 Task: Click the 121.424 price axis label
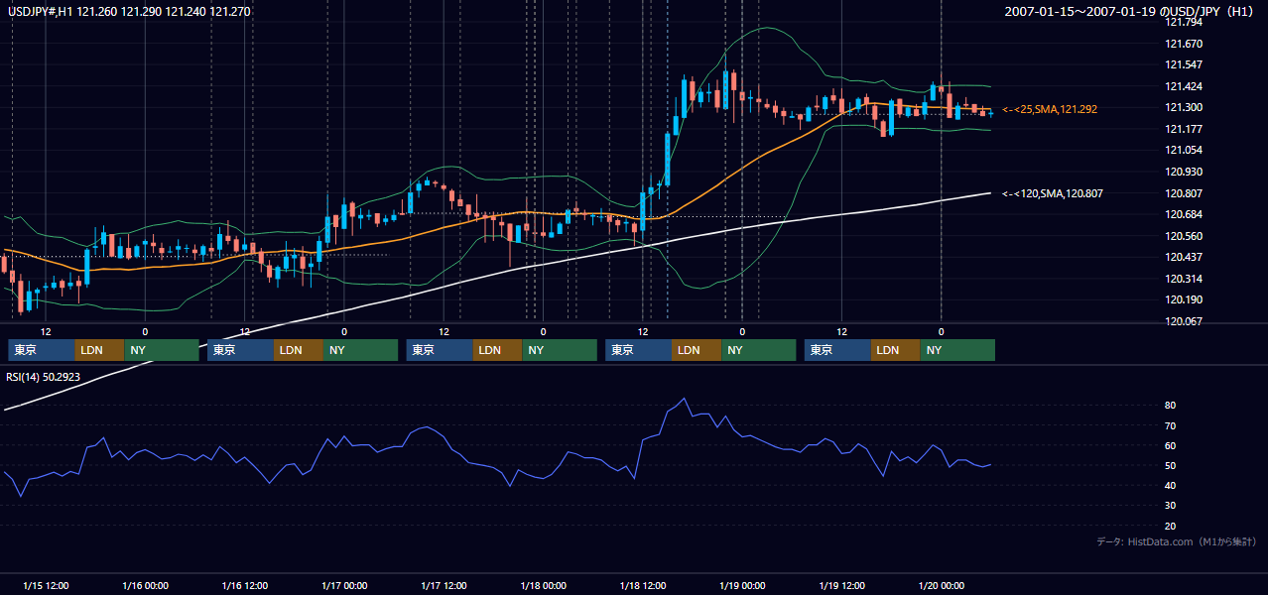[1184, 86]
